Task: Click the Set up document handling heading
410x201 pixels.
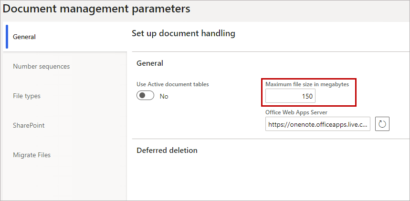Action: (x=183, y=34)
